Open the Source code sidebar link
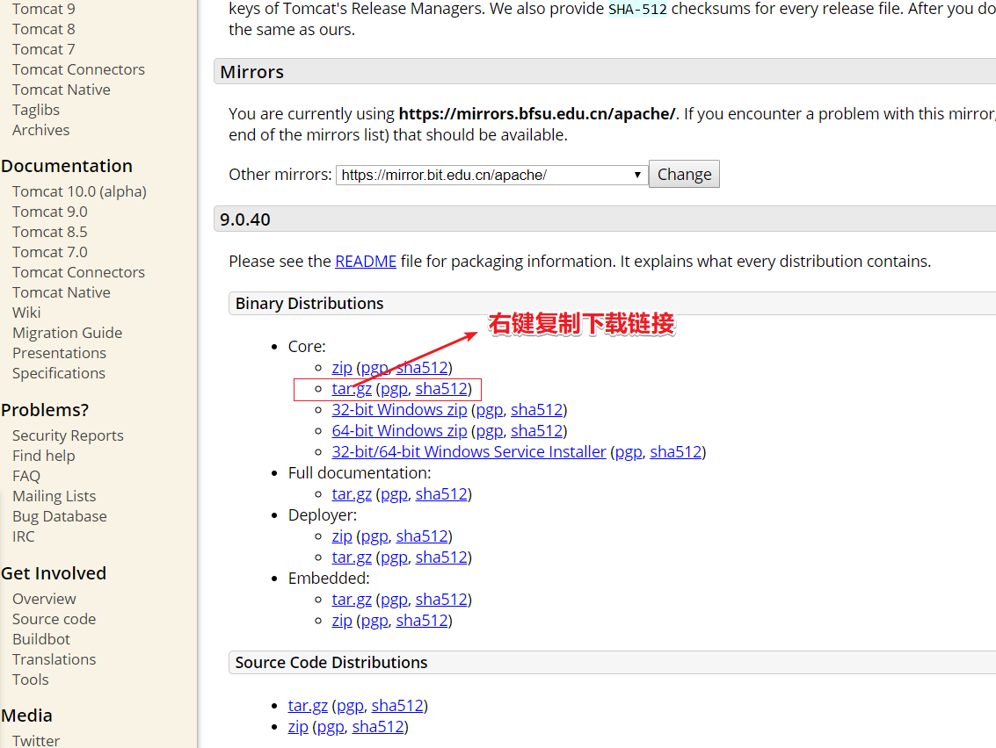 click(54, 619)
